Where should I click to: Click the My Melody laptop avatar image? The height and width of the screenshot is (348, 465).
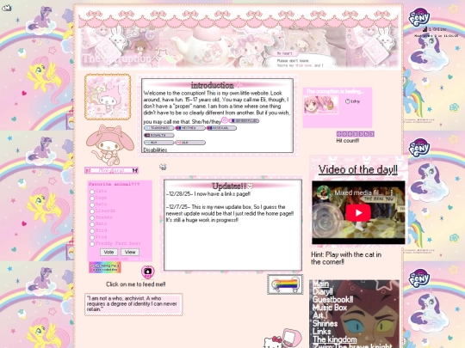[108, 97]
